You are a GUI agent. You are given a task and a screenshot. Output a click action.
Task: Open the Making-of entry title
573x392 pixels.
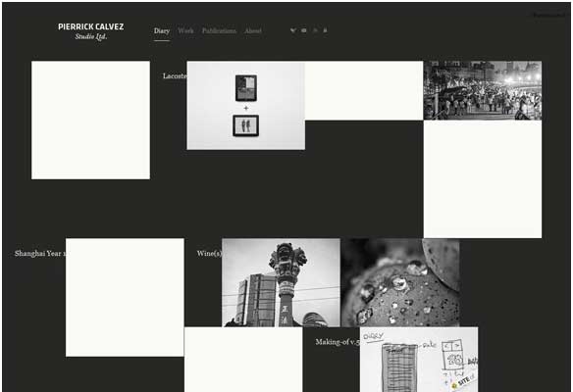(x=338, y=342)
